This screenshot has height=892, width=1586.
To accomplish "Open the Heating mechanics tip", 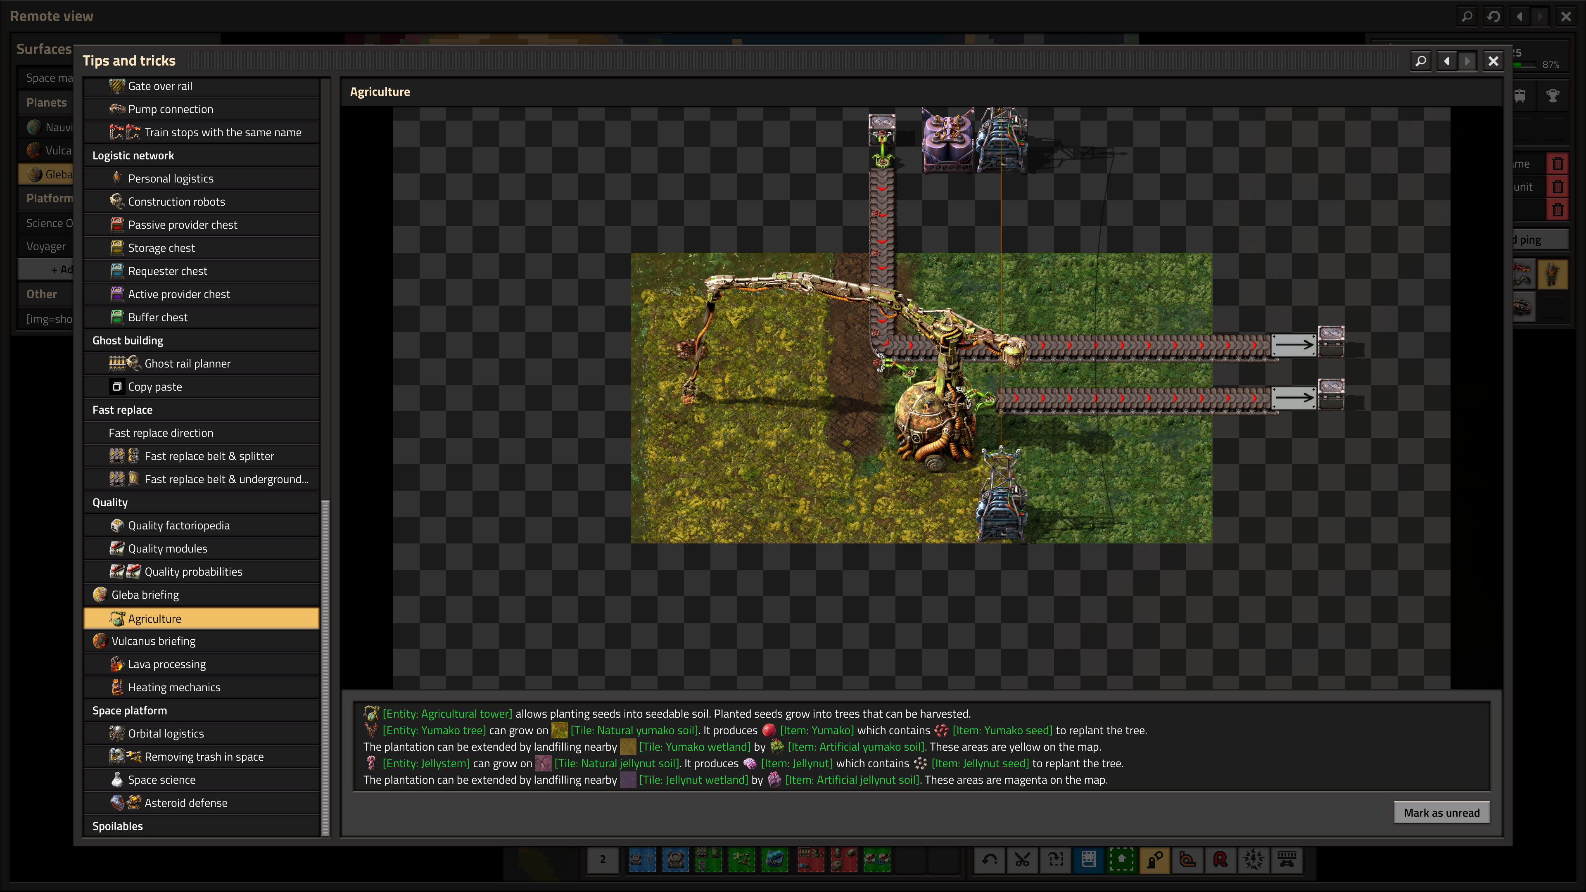I will pyautogui.click(x=201, y=688).
